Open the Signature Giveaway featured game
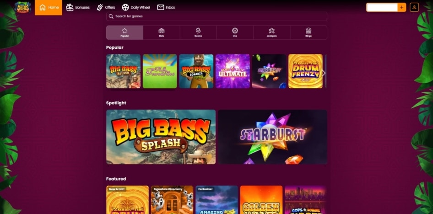Viewport: 433px width, 214px height. (172, 200)
